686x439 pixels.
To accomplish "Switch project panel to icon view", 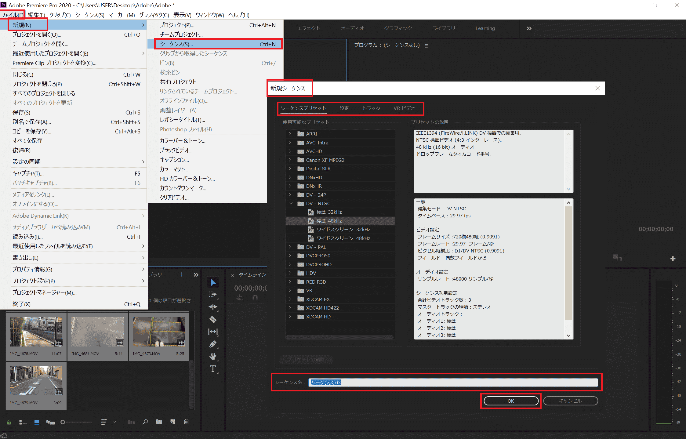I will click(37, 422).
